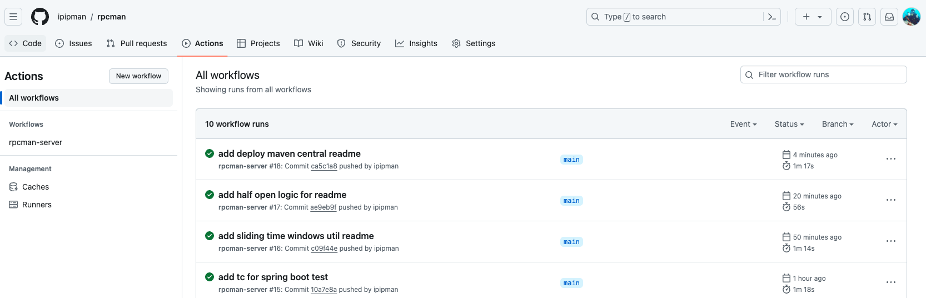Open the issues icon in header
Image resolution: width=926 pixels, height=298 pixels.
pos(845,17)
